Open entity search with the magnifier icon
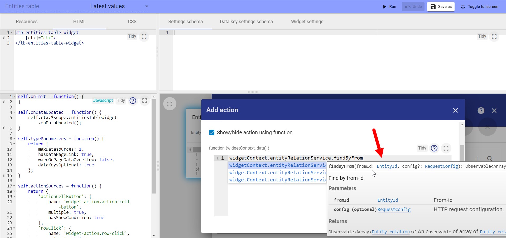Viewport: 506px width, 238px height. pos(490,159)
